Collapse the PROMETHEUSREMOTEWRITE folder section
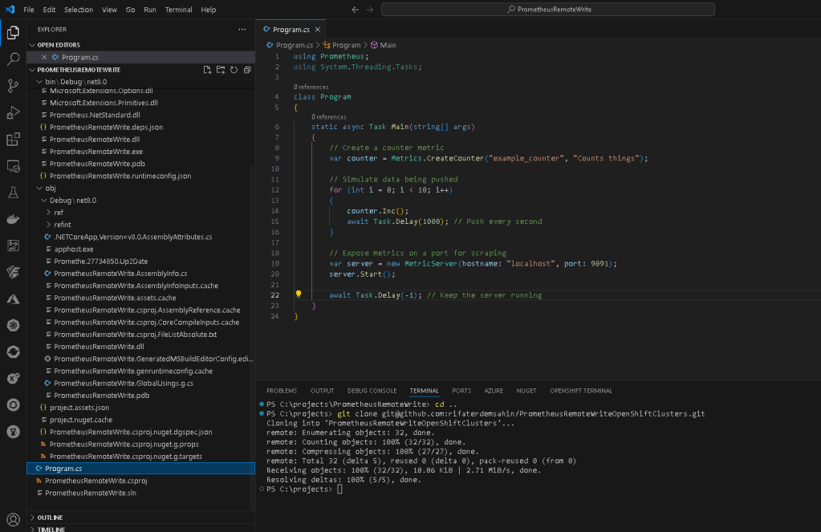821x532 pixels. tap(32, 70)
